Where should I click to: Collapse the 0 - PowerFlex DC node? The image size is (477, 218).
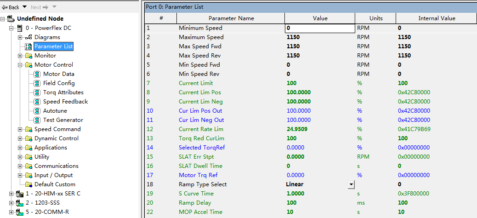point(11,28)
